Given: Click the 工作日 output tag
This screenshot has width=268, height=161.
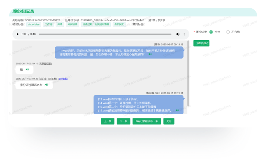Looking at the screenshot, I should coord(48,25).
